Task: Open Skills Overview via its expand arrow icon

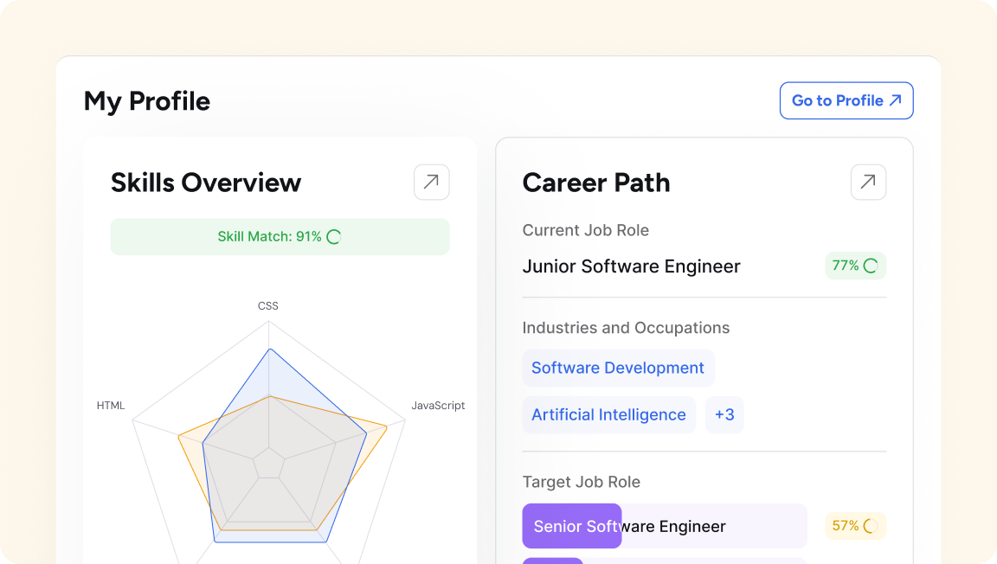Action: (x=431, y=182)
